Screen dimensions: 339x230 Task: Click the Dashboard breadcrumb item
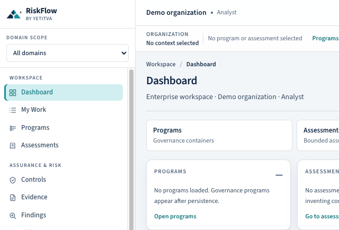(201, 64)
